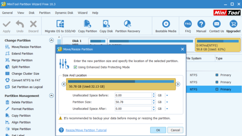The height and width of the screenshot is (136, 242).
Task: Open Migrate OS to SSD/HD wizard
Action: [x=60, y=26]
